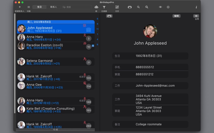214x133 pixels.
Task: Toggle the eye visibility icon in toolbar
Action: coord(160,7)
